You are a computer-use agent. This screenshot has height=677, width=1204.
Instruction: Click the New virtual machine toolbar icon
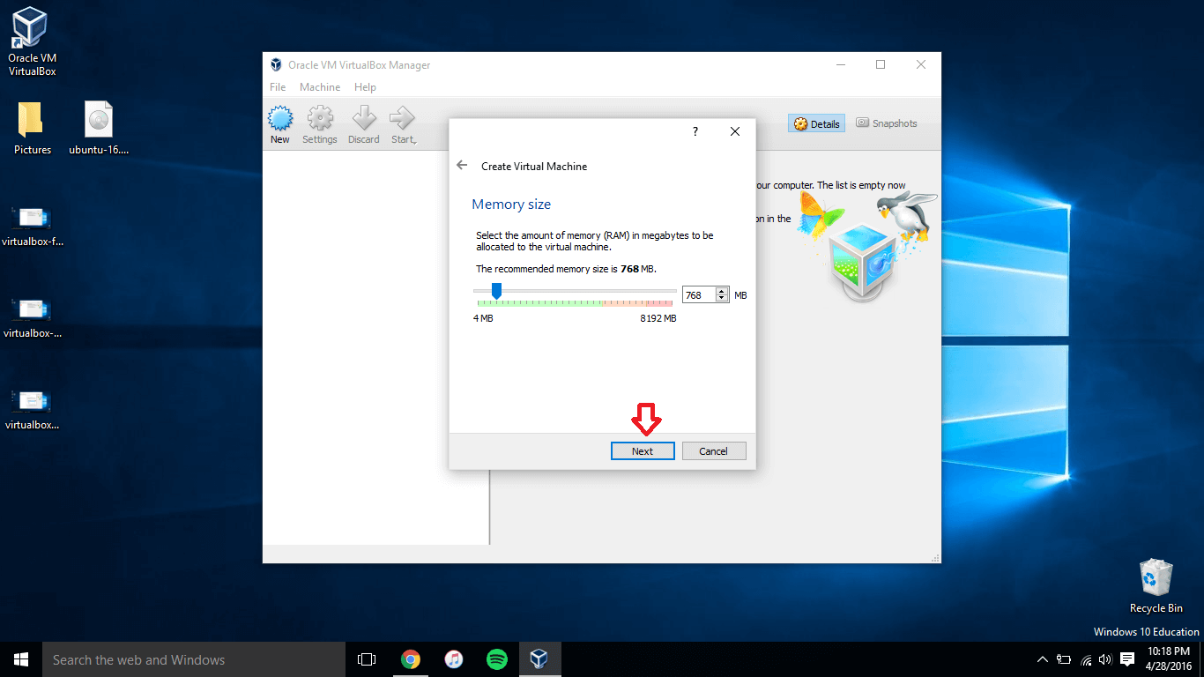click(x=280, y=125)
